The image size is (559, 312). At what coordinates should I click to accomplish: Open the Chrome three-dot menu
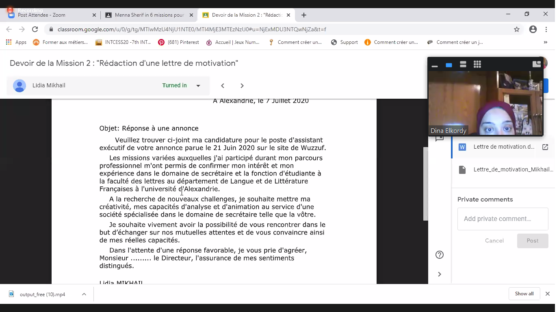[x=546, y=29]
